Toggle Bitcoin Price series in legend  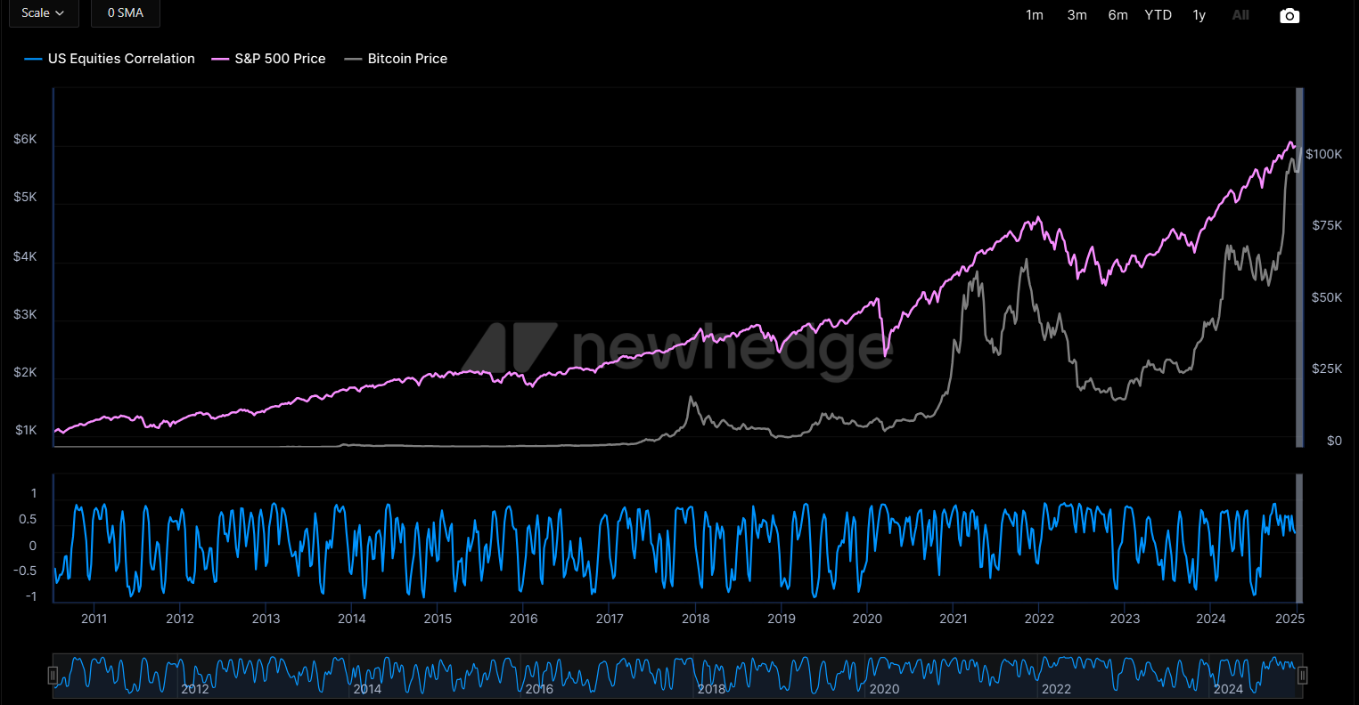point(397,59)
